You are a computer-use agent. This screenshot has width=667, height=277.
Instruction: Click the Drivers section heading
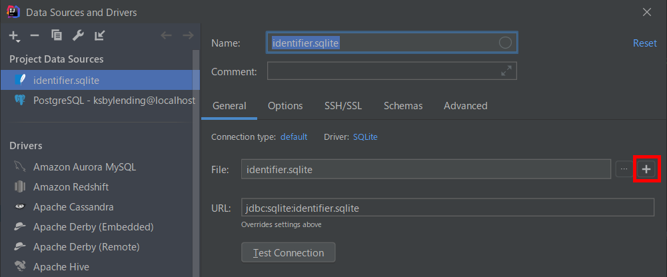pos(26,146)
